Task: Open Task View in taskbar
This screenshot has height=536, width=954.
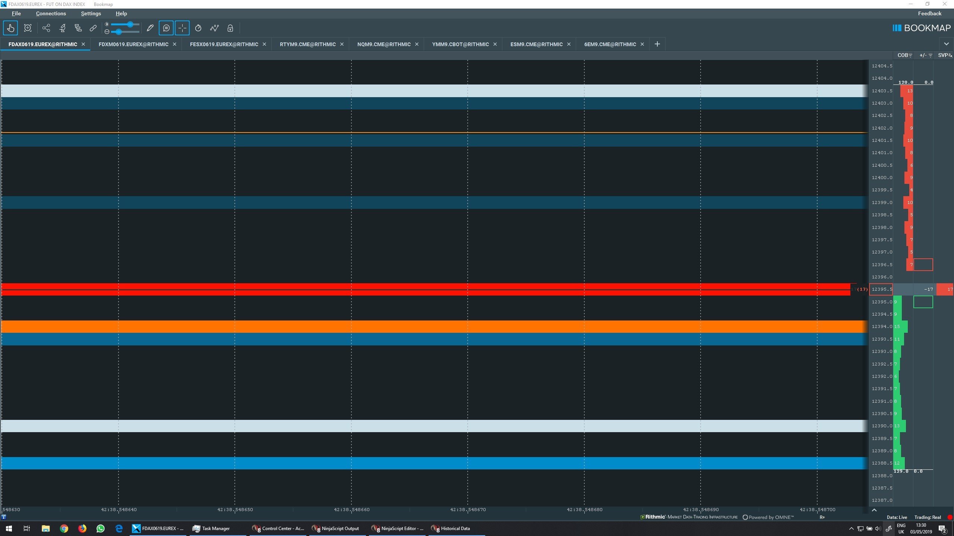Action: 27,529
